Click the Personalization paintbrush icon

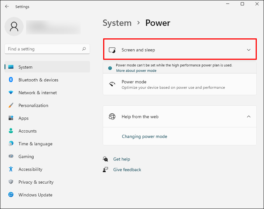pos(11,105)
